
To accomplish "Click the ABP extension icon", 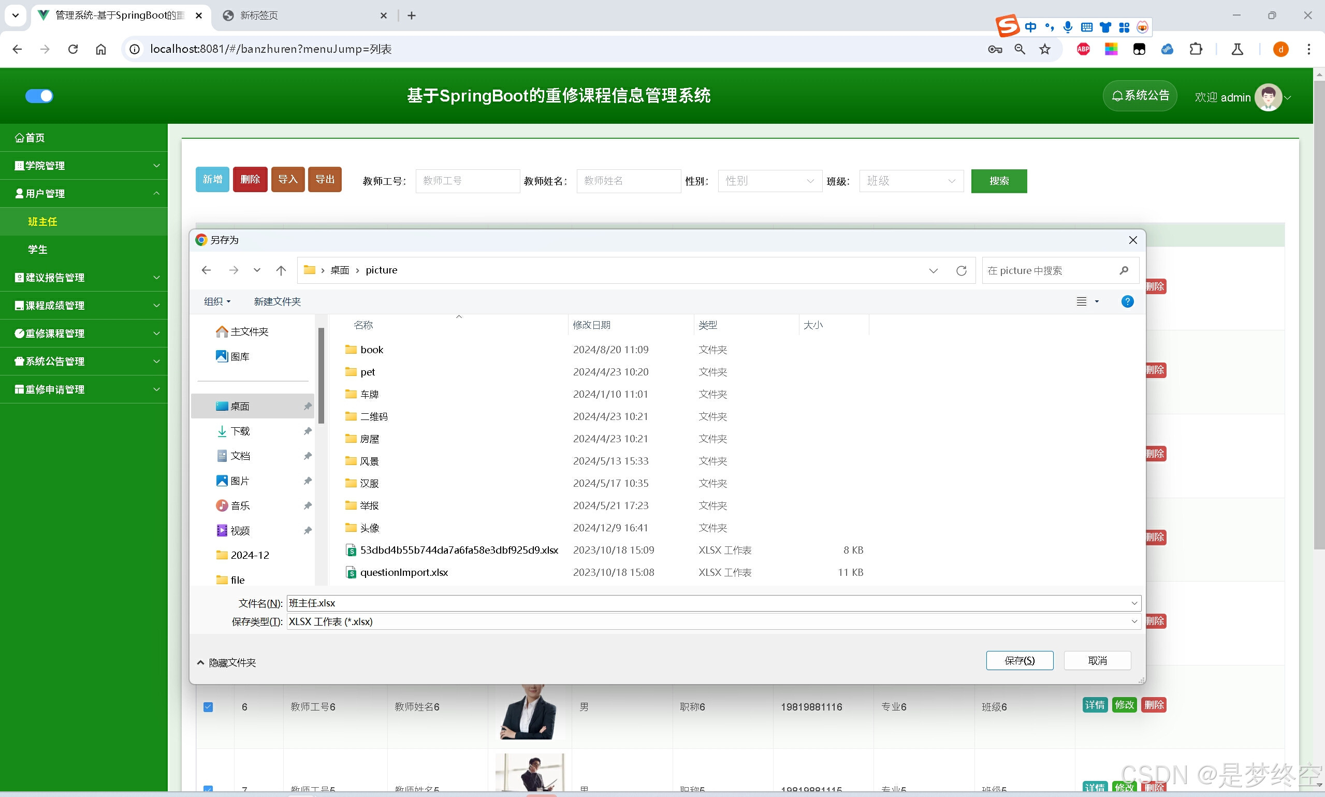I will [x=1083, y=49].
